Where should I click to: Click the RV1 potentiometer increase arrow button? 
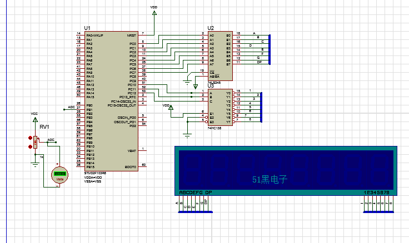point(30,138)
